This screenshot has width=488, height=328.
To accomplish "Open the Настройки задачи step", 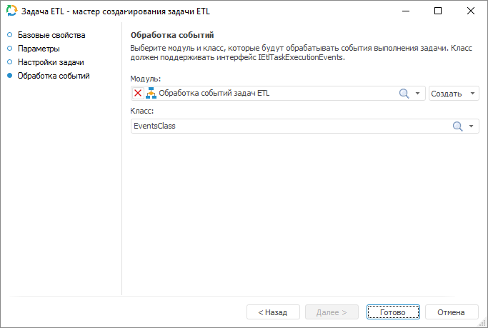I will (51, 62).
